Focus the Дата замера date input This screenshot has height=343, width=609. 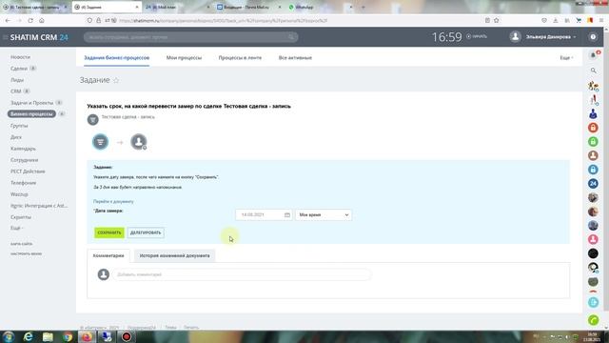click(264, 214)
